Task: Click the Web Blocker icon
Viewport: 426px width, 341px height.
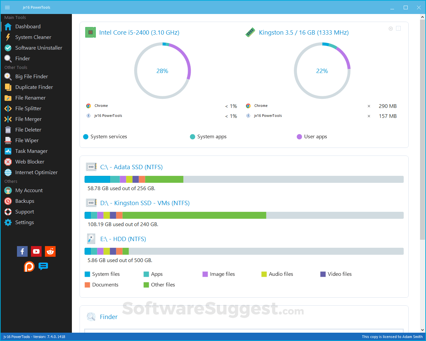Action: coord(8,162)
